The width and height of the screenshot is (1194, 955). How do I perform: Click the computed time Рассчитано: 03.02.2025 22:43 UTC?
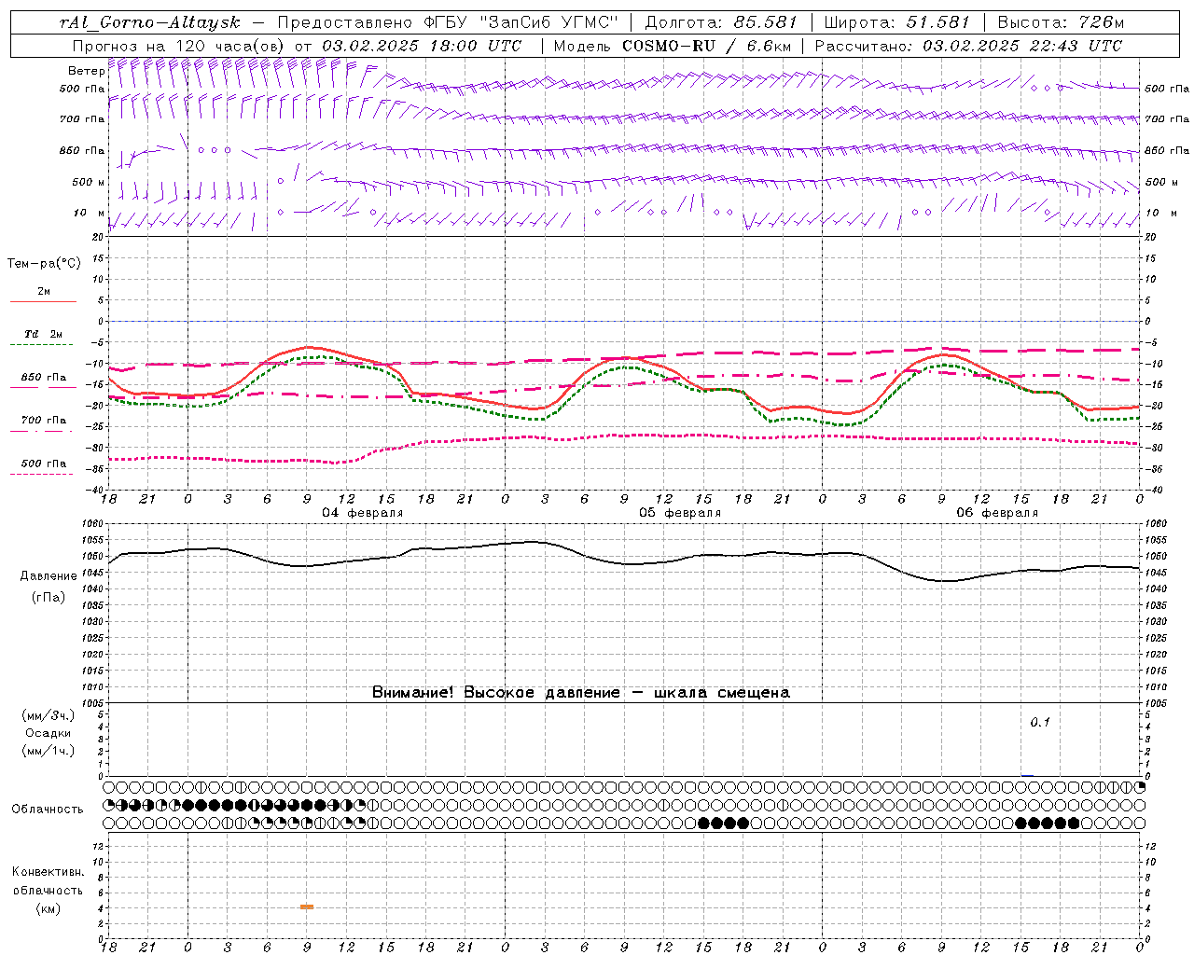[x=968, y=46]
